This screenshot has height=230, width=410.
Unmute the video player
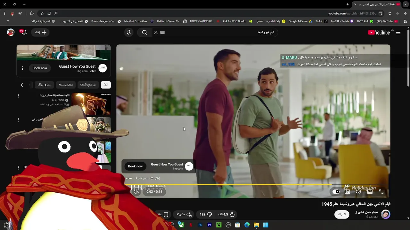[x=136, y=192]
